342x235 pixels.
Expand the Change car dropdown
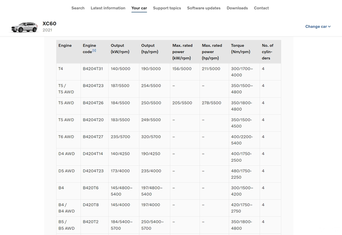pos(318,26)
